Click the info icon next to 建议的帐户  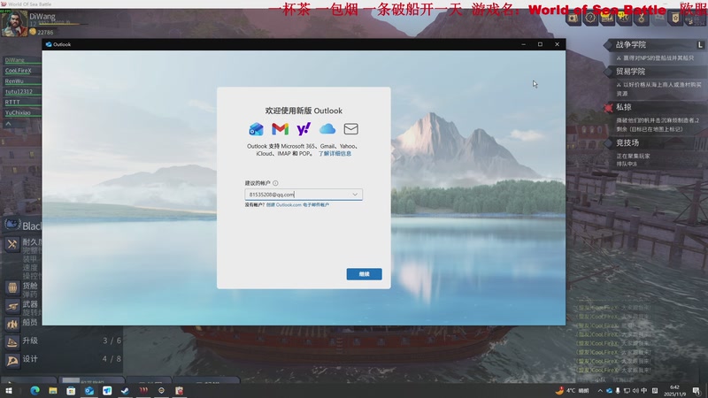[275, 183]
